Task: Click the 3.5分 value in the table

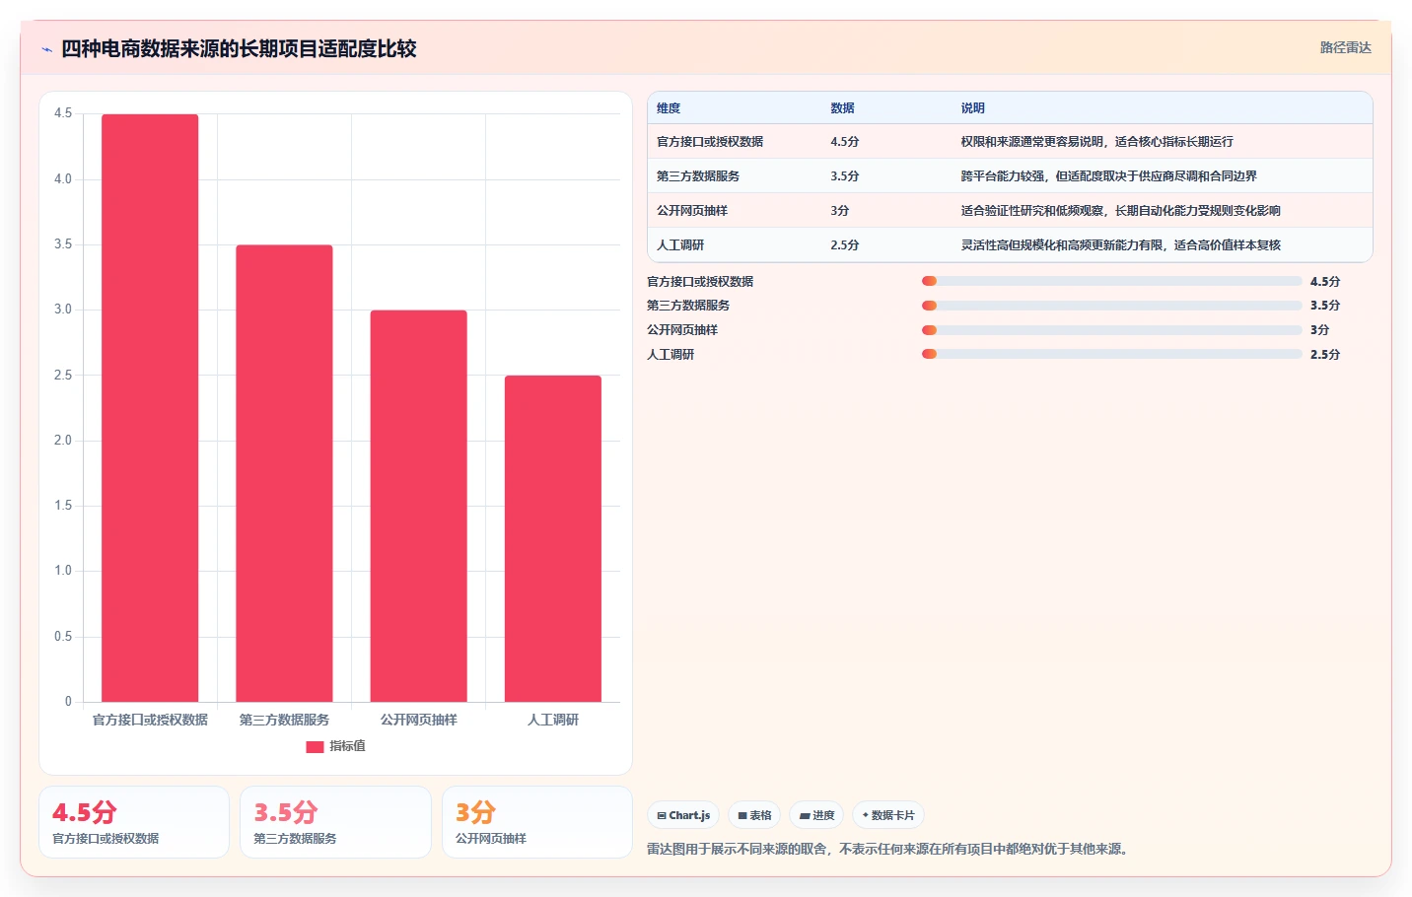Action: [x=845, y=176]
